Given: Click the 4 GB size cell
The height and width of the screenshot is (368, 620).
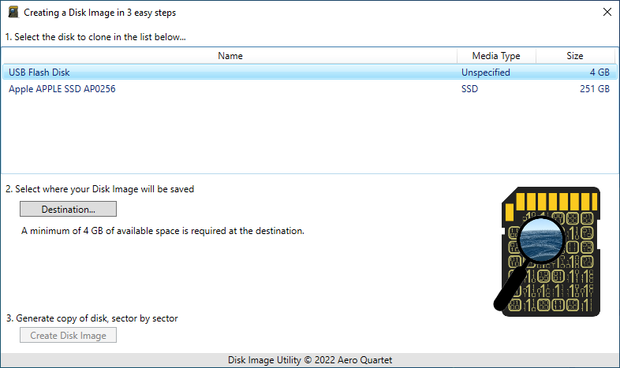Looking at the screenshot, I should point(599,72).
